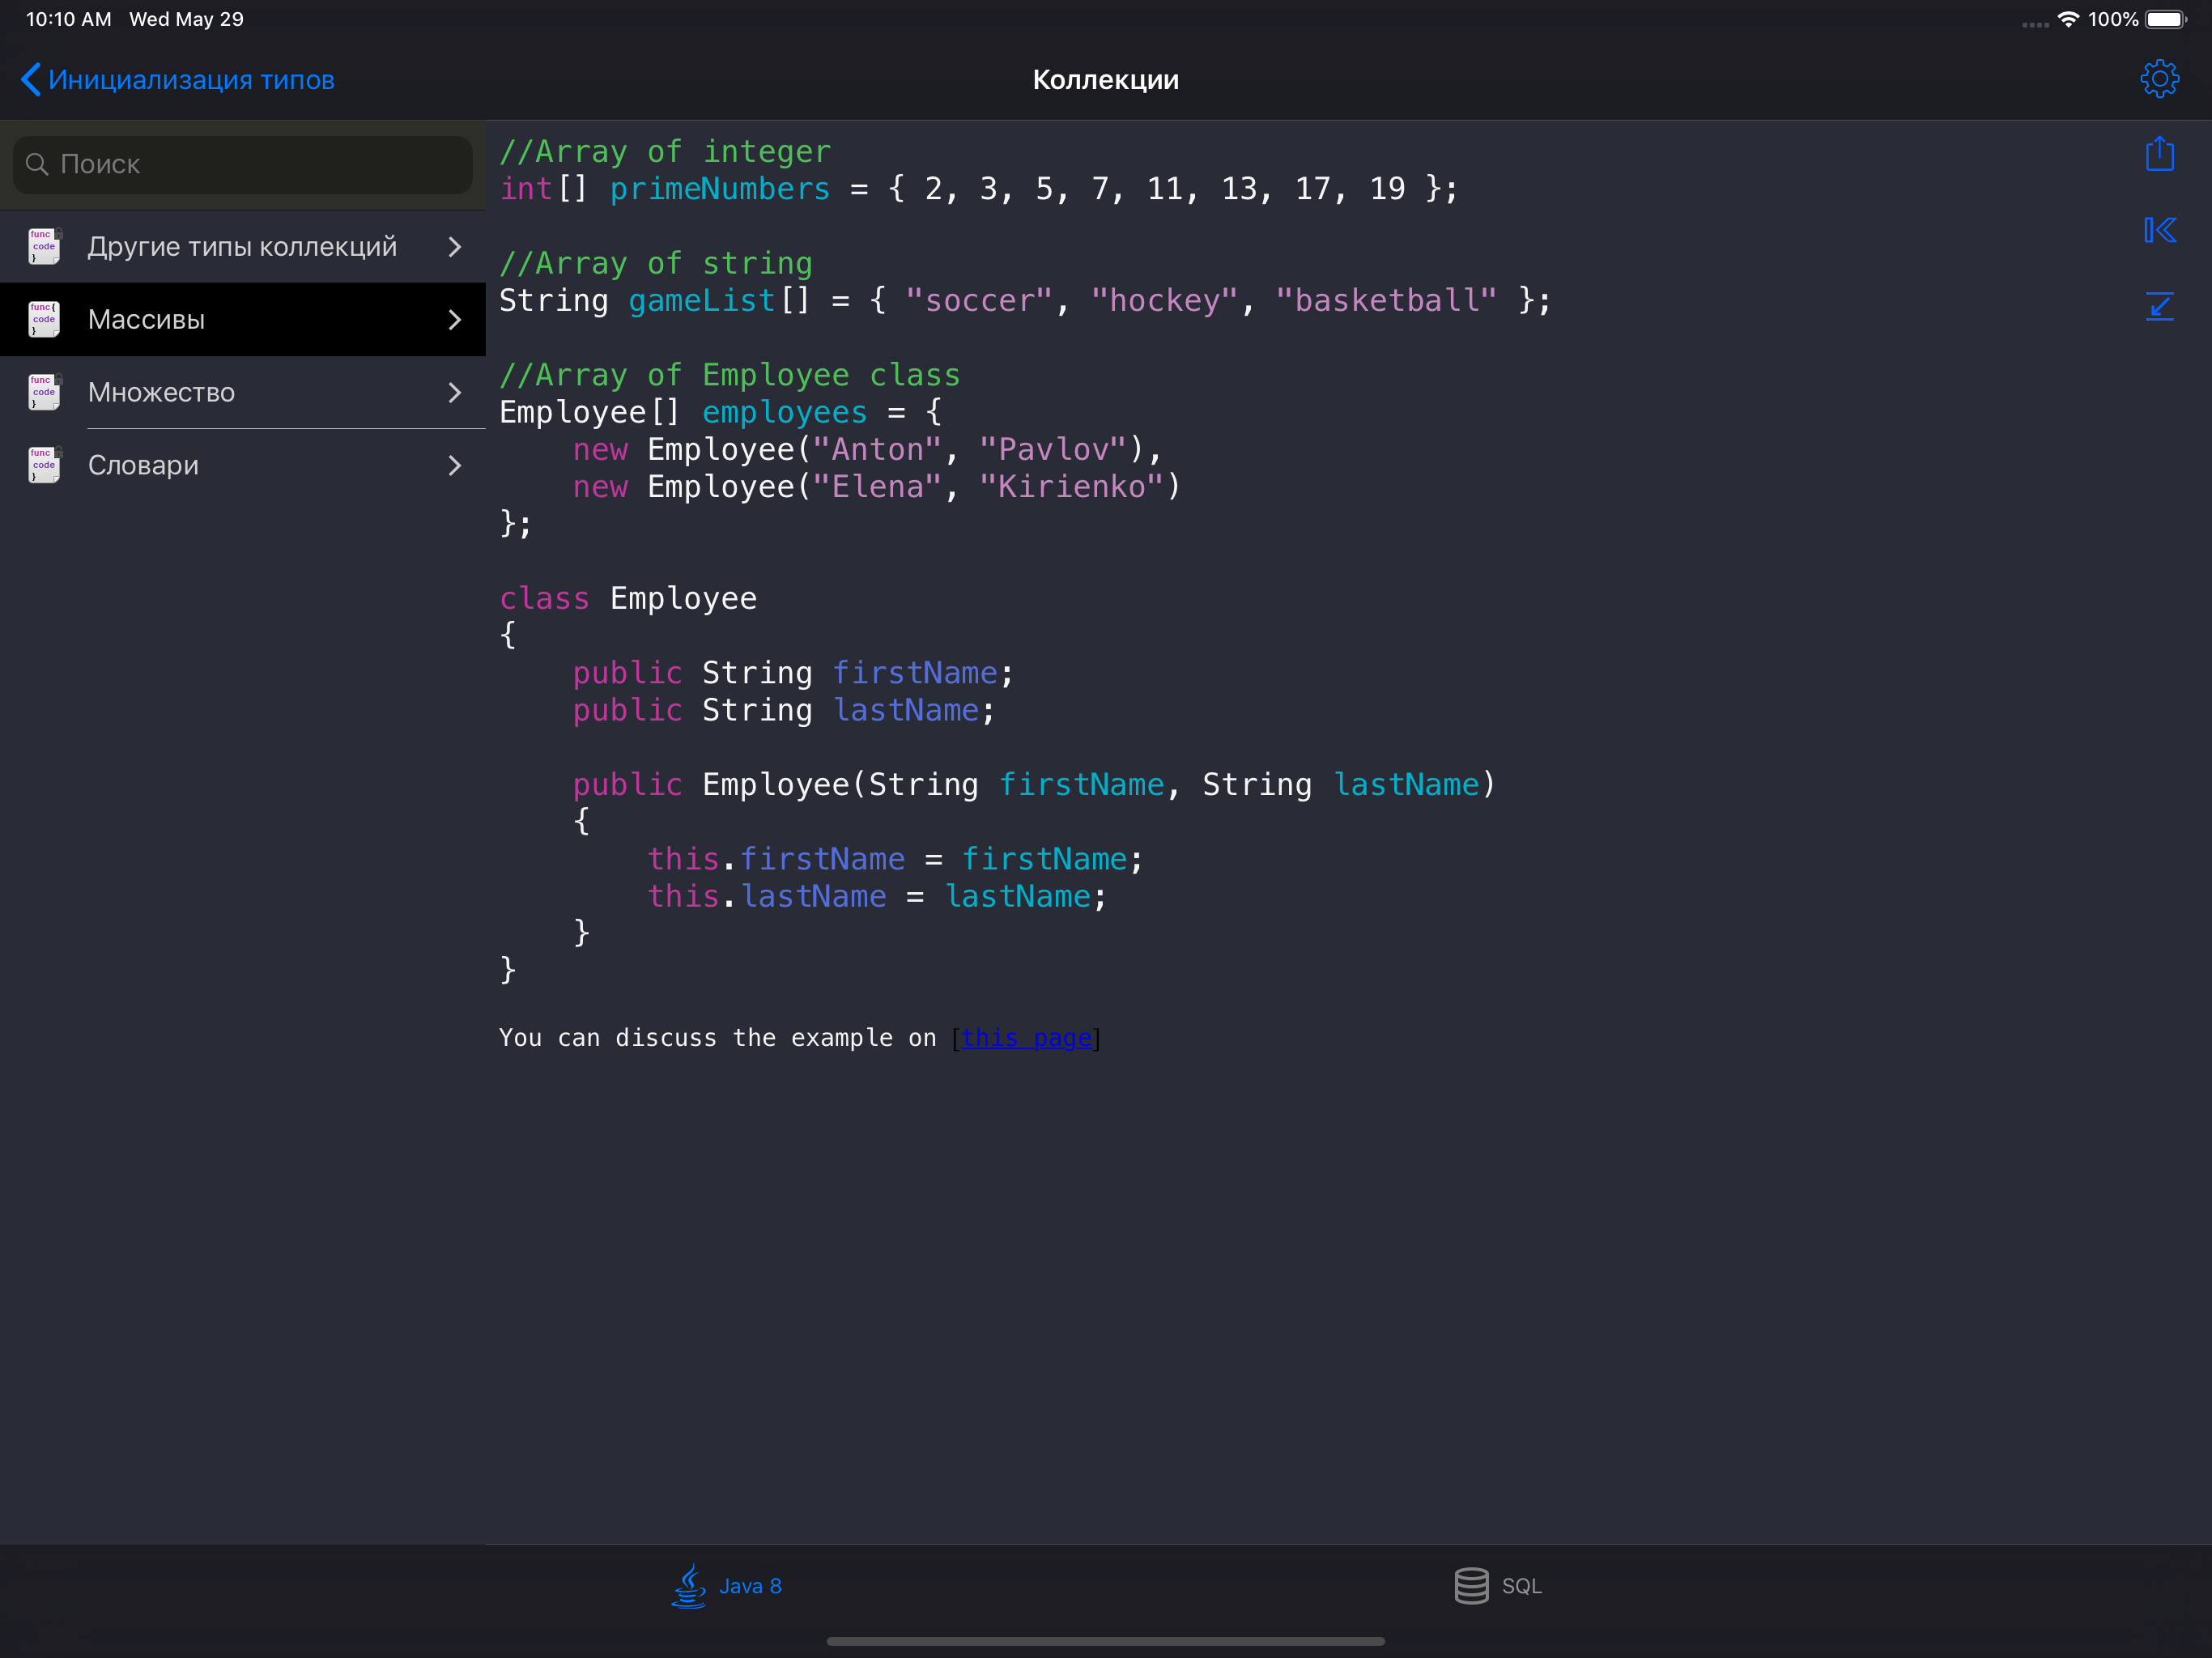The height and width of the screenshot is (1658, 2212).
Task: Switch to the Java 8 tab
Action: click(727, 1586)
